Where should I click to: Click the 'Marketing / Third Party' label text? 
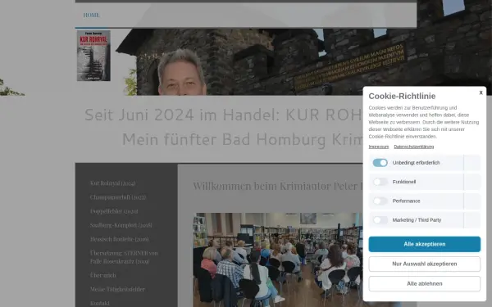coord(417,220)
